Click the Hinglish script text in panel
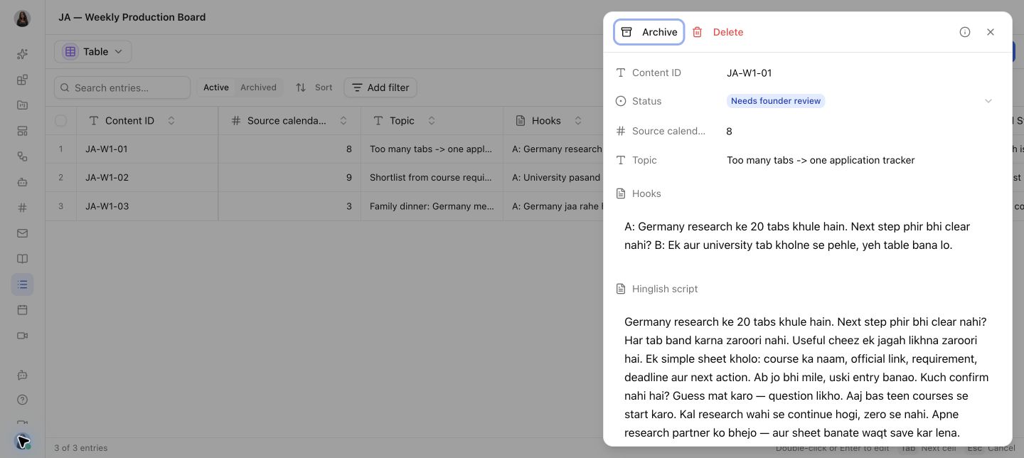Viewport: 1024px width, 458px height. click(x=806, y=377)
